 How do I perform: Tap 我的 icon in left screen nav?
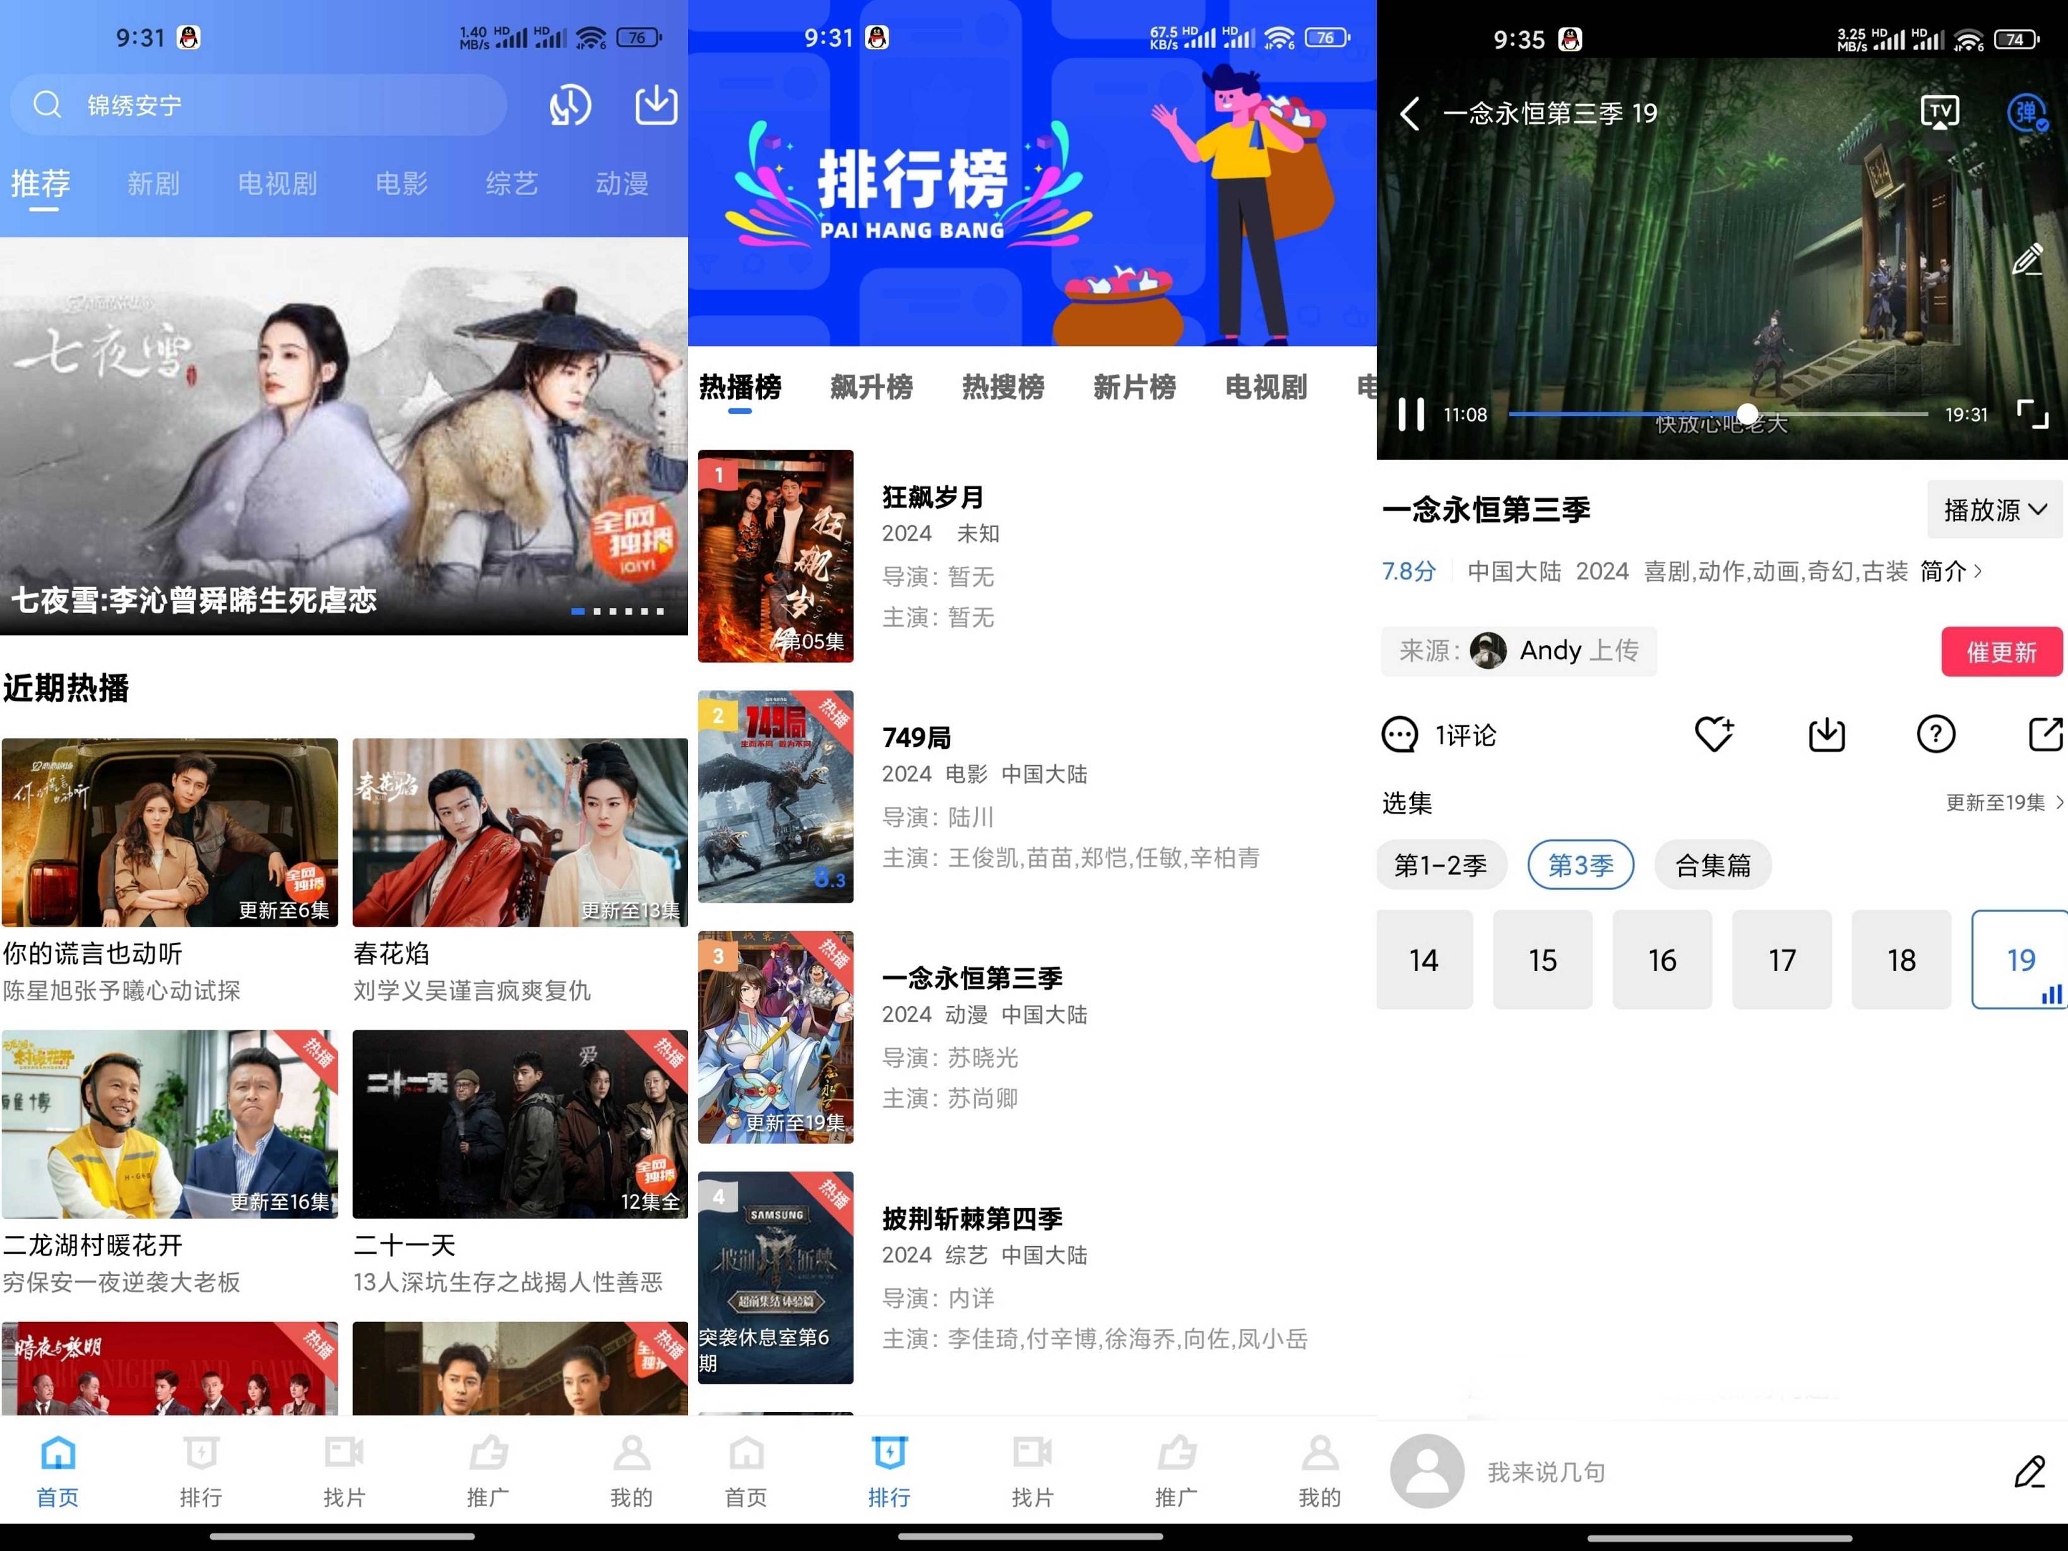(x=632, y=1453)
